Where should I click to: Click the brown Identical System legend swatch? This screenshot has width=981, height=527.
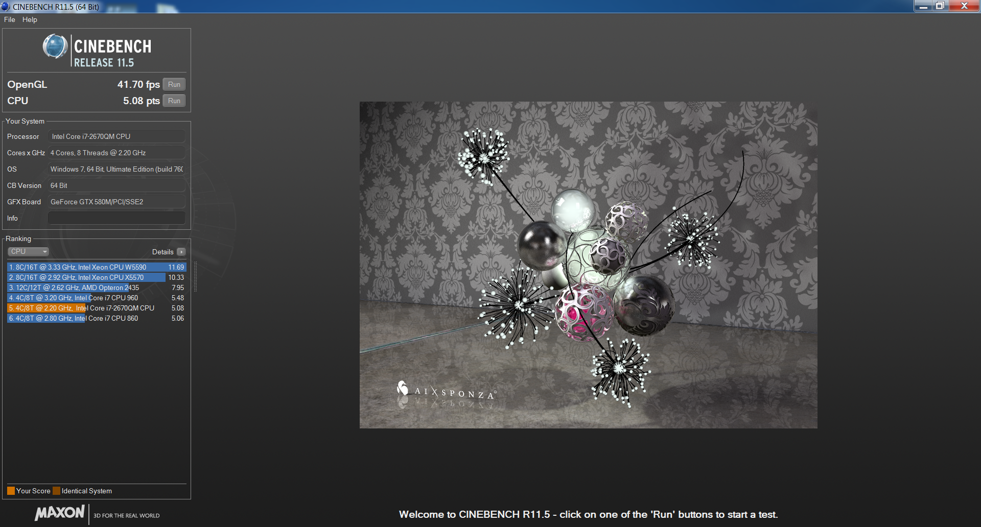pyautogui.click(x=57, y=491)
